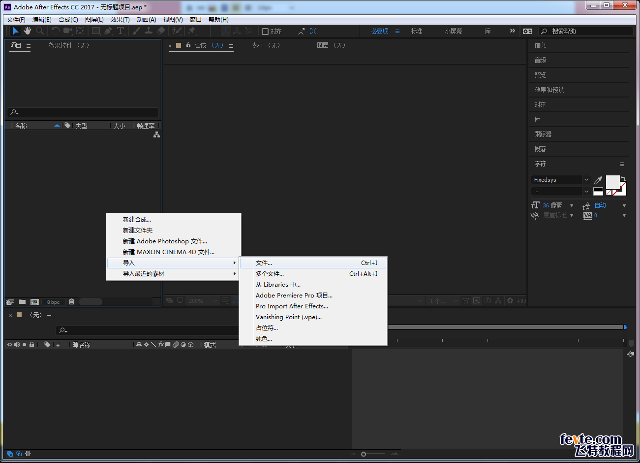640x463 pixels.
Task: Choose 文件... Ctrl+I import option
Action: point(313,263)
